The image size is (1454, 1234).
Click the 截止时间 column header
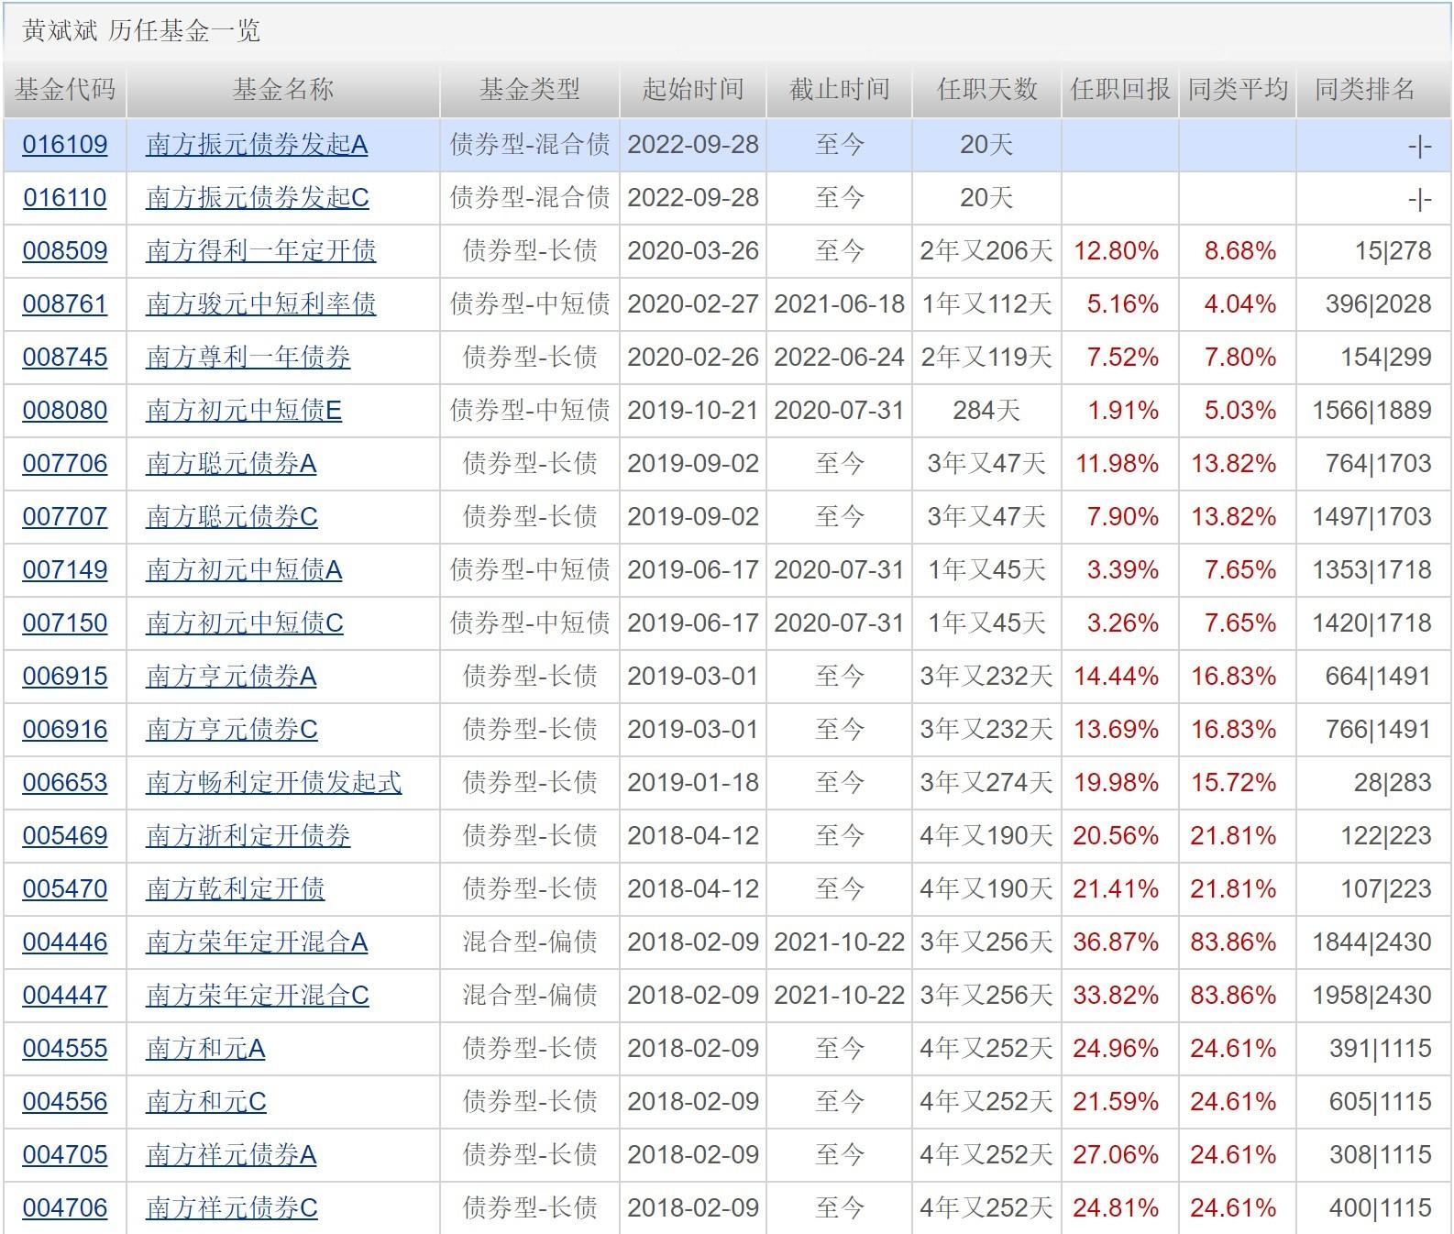pos(840,90)
